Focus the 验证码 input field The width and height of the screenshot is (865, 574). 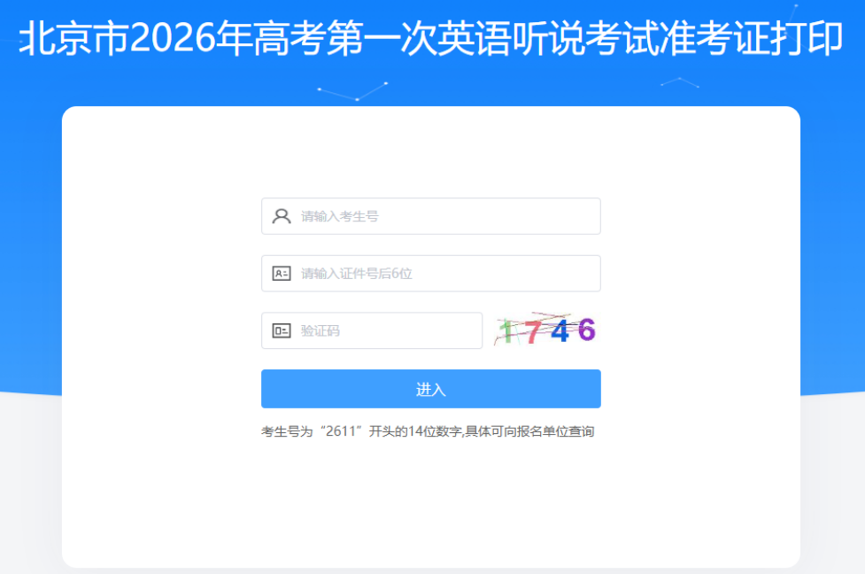pos(372,330)
